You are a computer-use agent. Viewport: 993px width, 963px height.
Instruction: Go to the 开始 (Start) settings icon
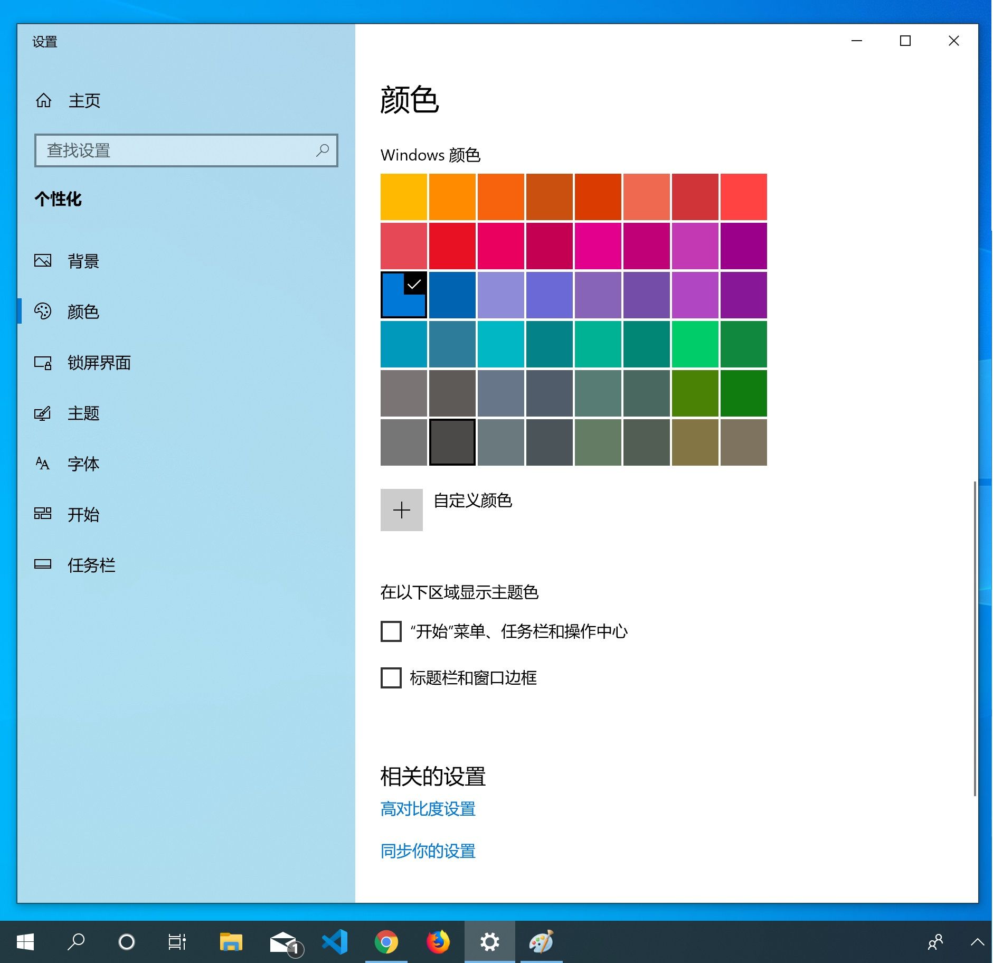[43, 514]
